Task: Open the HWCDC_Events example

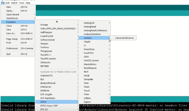Action: click(94, 60)
